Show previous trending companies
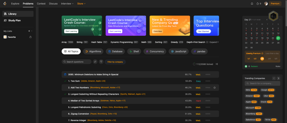287x123 pixels. (274, 78)
